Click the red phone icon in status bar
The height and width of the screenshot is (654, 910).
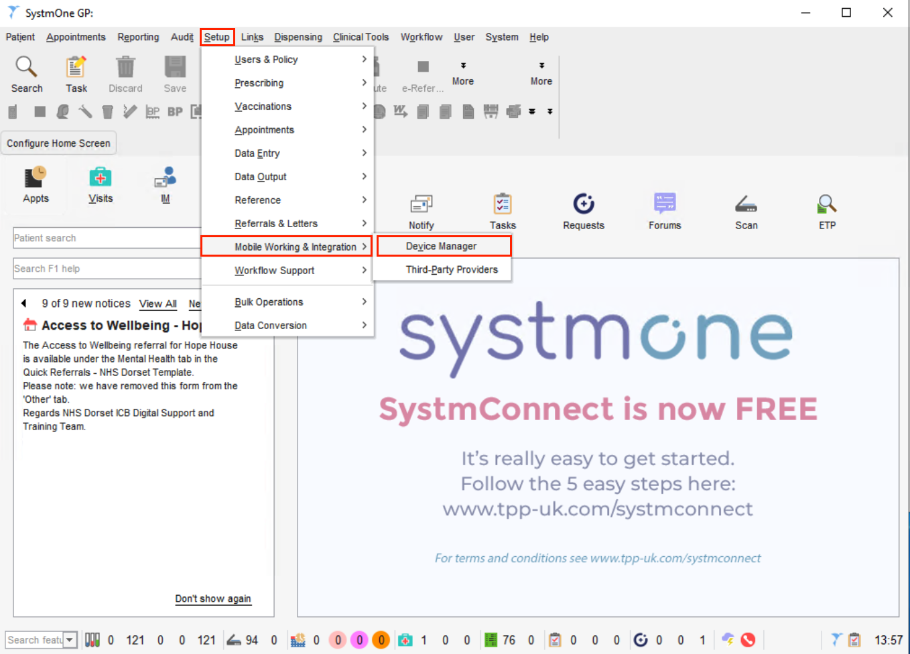748,640
